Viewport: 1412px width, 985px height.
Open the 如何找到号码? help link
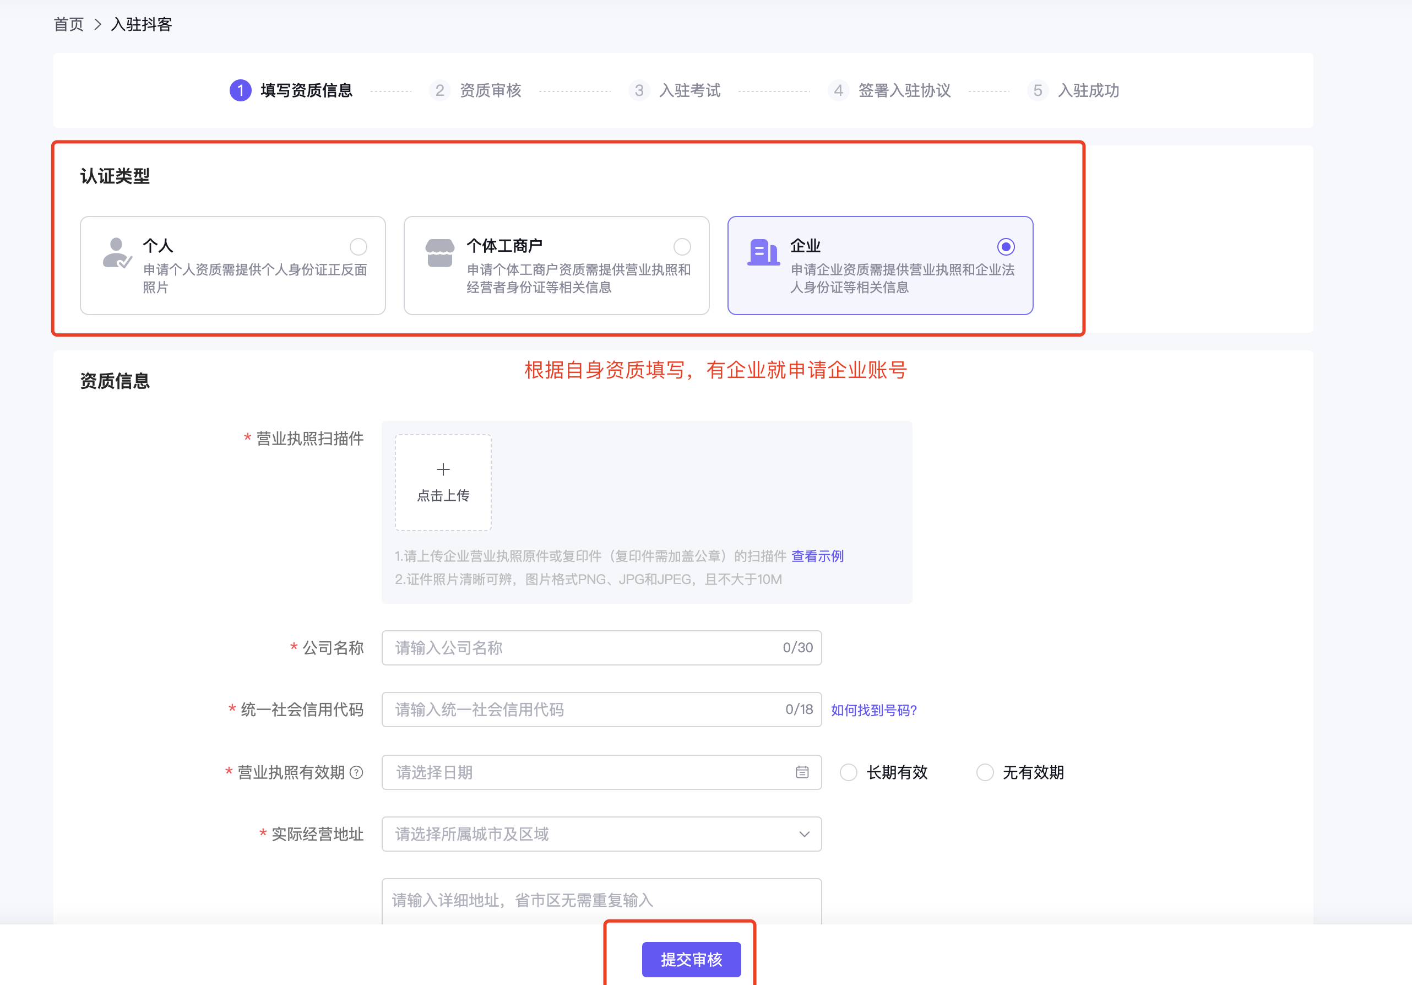coord(874,710)
